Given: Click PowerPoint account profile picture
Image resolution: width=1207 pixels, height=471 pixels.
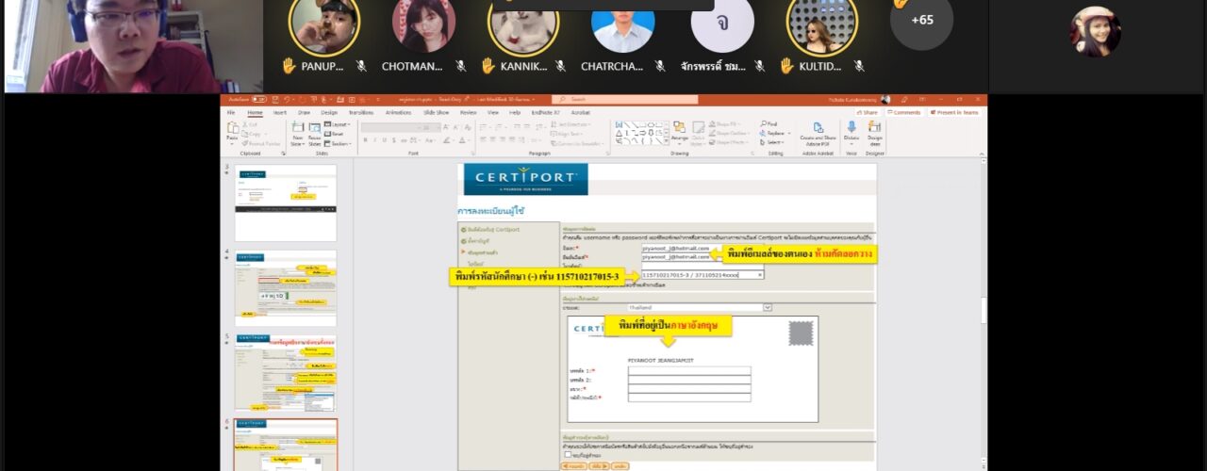Looking at the screenshot, I should pyautogui.click(x=885, y=99).
